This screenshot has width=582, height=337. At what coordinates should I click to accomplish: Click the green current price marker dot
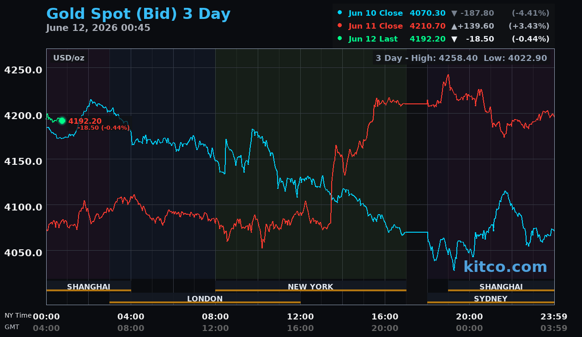(62, 121)
